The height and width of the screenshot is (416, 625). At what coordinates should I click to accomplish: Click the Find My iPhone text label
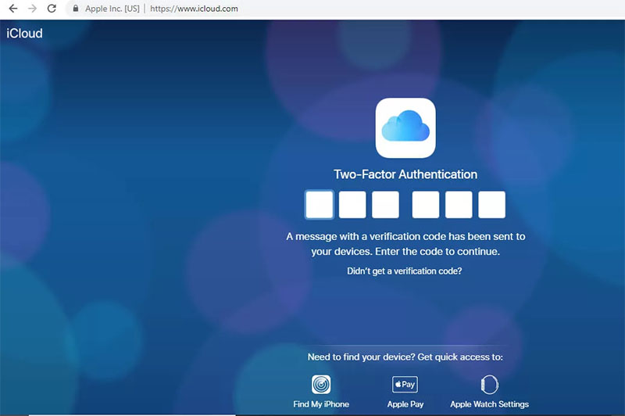(x=321, y=404)
